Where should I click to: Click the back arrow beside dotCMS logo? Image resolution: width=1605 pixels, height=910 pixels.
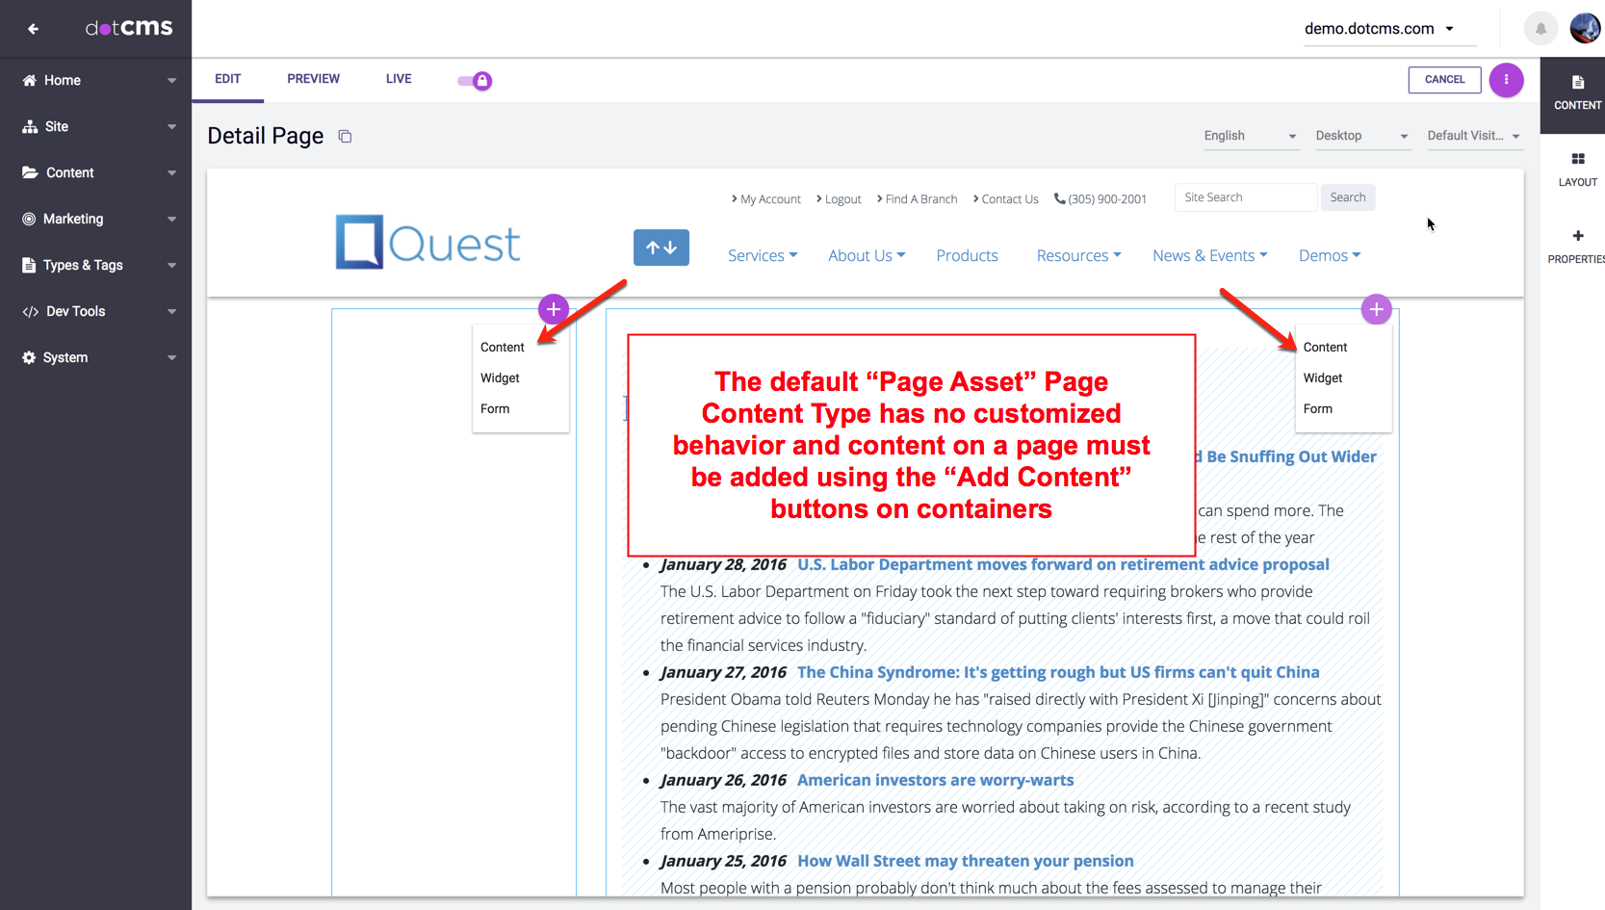34,29
